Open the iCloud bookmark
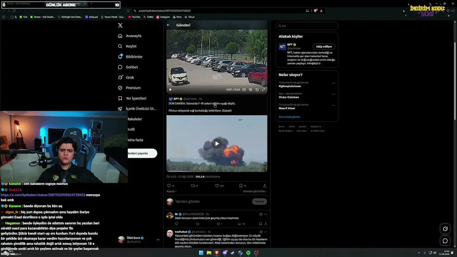Screen dimensions: 457x257 [x=189, y=17]
